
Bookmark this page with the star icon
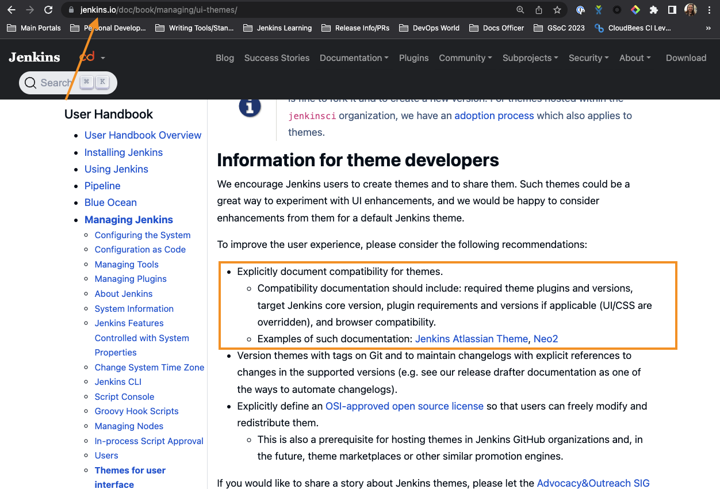point(557,10)
